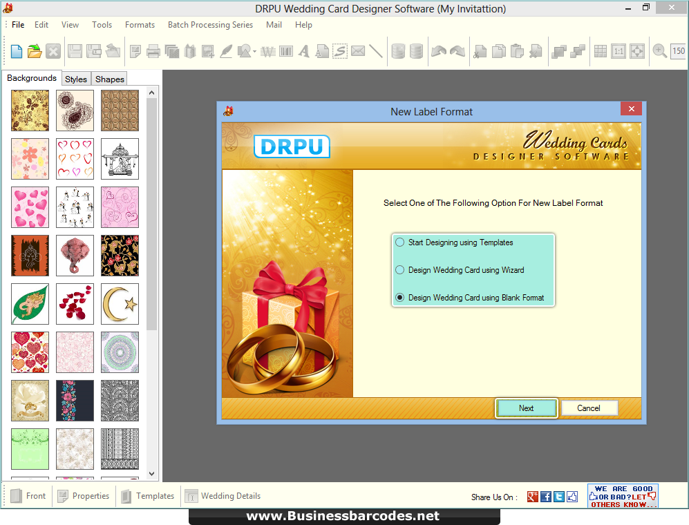Select Design Wedding Card using Blank Format
Image resolution: width=689 pixels, height=525 pixels.
click(470, 298)
